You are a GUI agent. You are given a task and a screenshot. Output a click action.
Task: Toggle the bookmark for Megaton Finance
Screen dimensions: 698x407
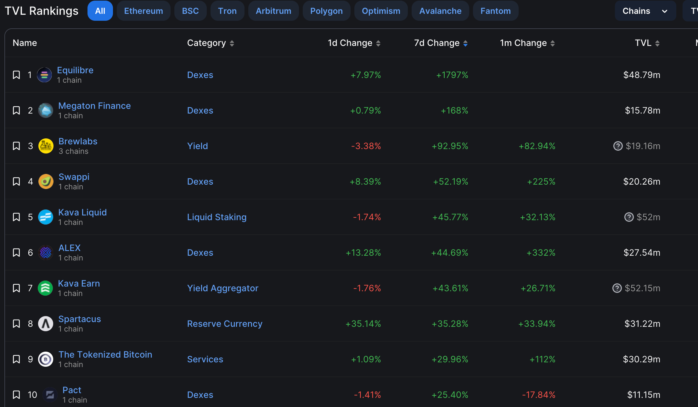(x=16, y=110)
